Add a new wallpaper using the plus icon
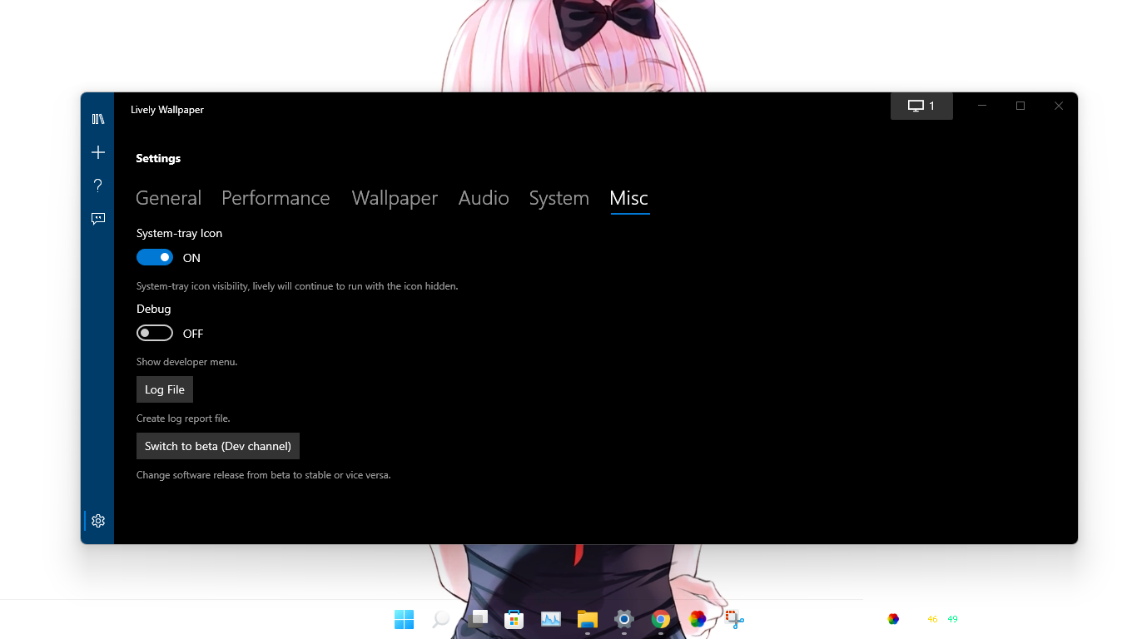The image size is (1137, 639). [x=97, y=152]
